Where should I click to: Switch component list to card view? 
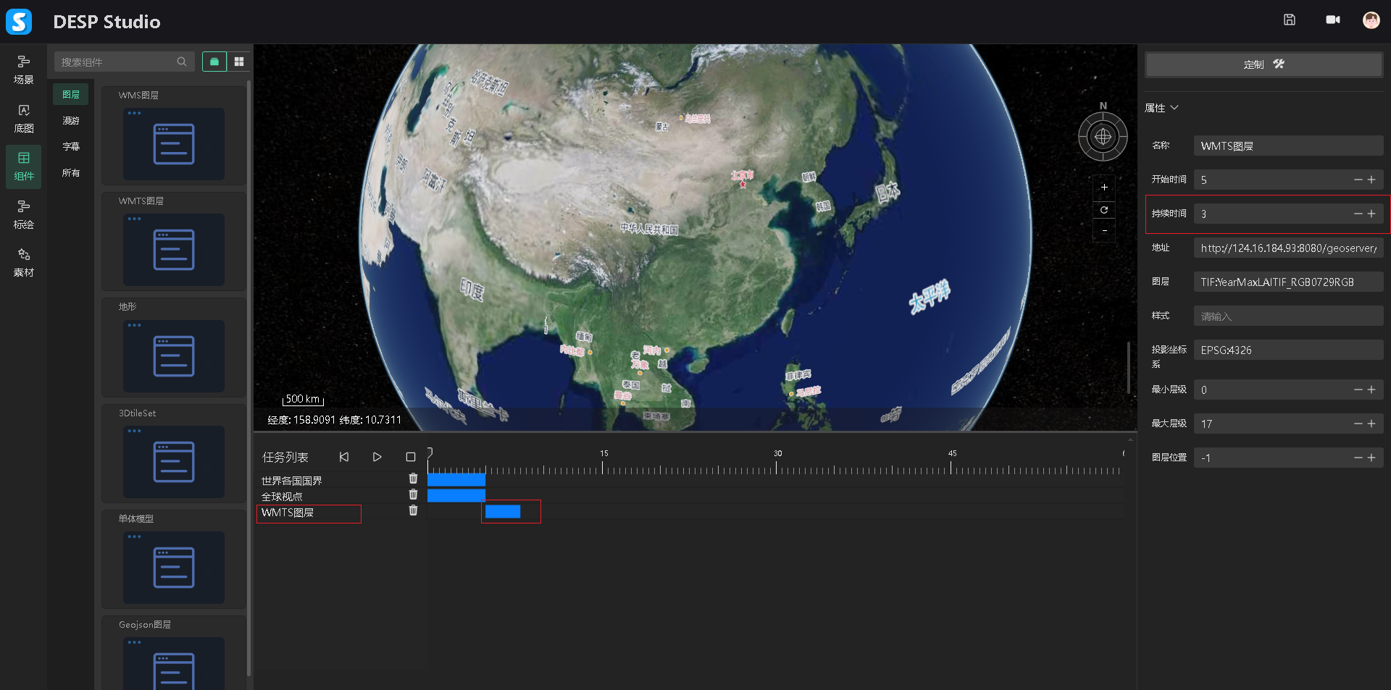click(x=214, y=62)
